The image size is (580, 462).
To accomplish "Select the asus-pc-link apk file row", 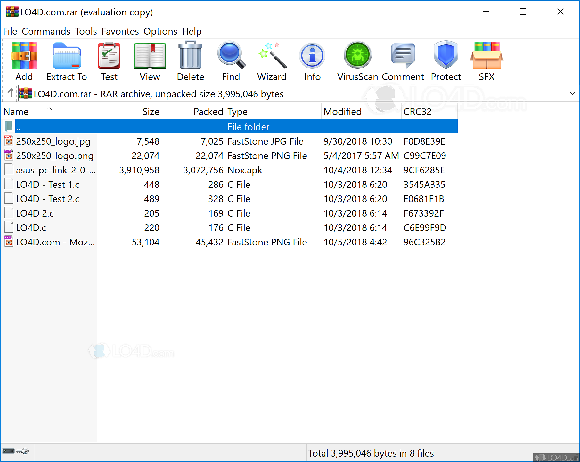I will coord(56,170).
